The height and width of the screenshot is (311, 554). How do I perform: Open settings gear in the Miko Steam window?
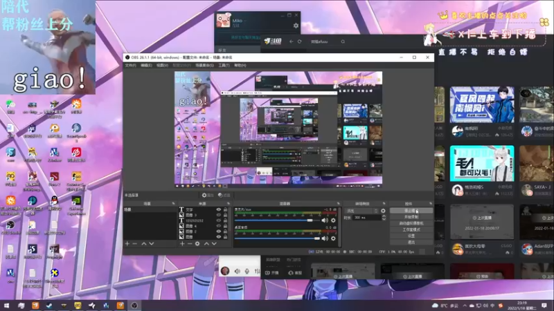point(296,26)
